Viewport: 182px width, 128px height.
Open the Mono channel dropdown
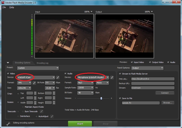pos(102,83)
